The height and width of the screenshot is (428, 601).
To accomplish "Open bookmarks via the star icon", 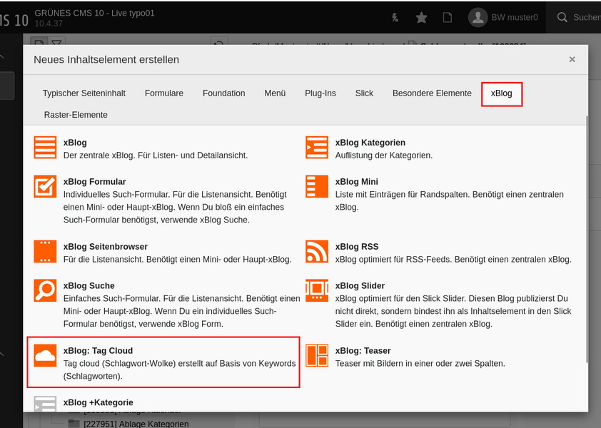I will (x=421, y=17).
